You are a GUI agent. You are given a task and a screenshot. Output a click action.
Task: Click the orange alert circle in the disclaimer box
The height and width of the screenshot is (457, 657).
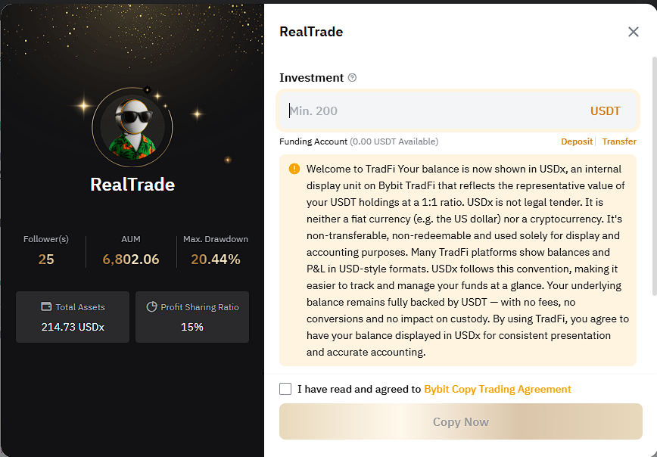point(294,169)
